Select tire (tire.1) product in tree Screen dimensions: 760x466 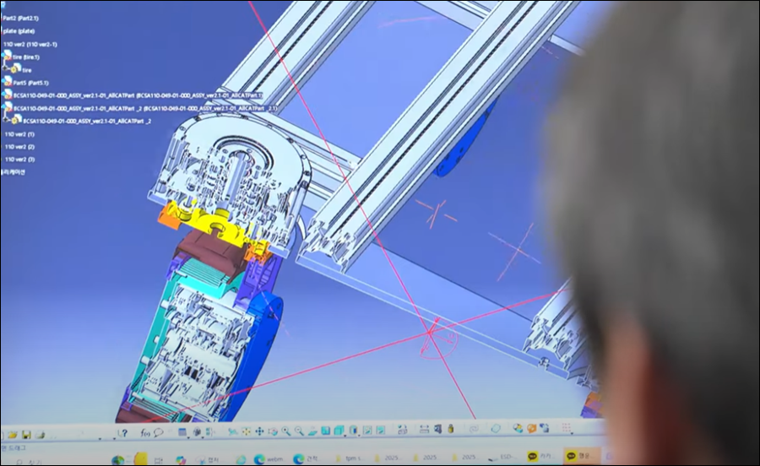26,57
